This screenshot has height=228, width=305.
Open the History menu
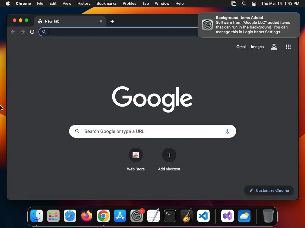pyautogui.click(x=84, y=4)
